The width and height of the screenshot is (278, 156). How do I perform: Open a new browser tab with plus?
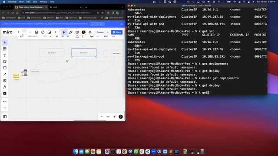click(86, 7)
